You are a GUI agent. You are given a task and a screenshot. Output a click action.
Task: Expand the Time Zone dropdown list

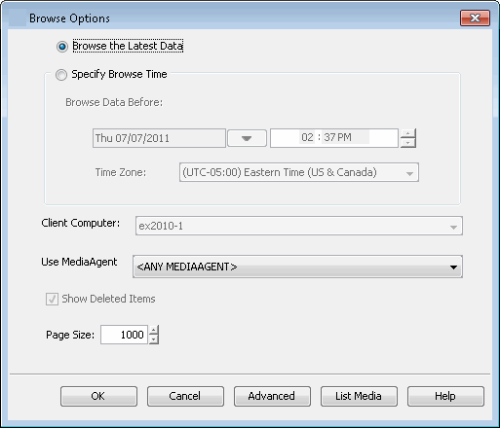[409, 173]
